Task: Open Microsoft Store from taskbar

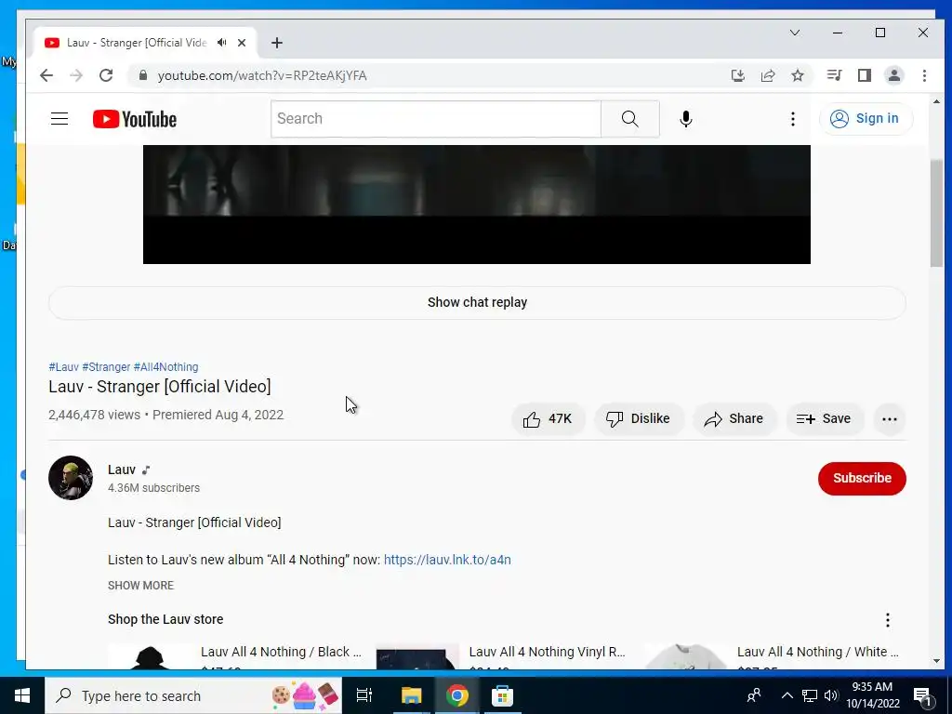Action: pos(502,695)
